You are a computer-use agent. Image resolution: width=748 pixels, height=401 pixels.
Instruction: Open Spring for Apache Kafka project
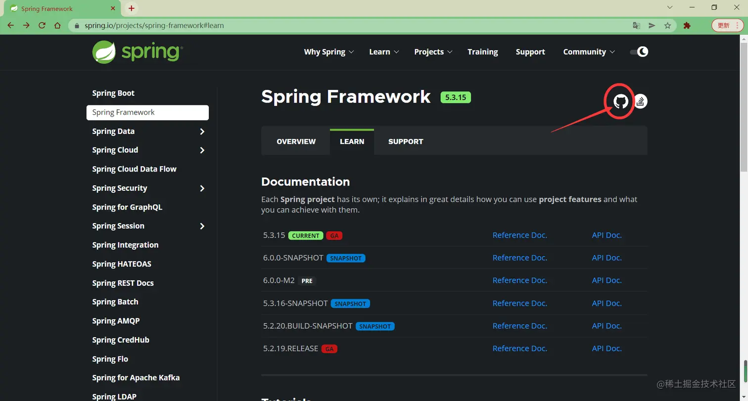click(136, 377)
